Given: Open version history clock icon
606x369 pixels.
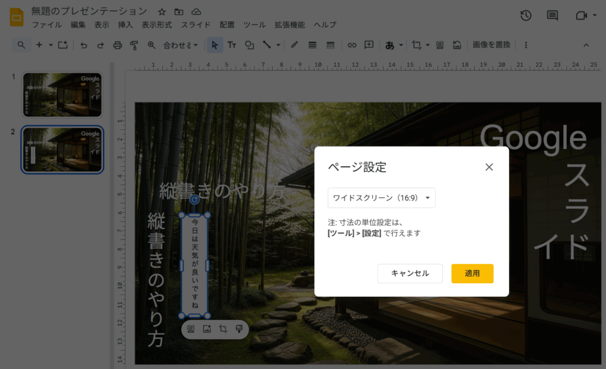Looking at the screenshot, I should (x=526, y=16).
